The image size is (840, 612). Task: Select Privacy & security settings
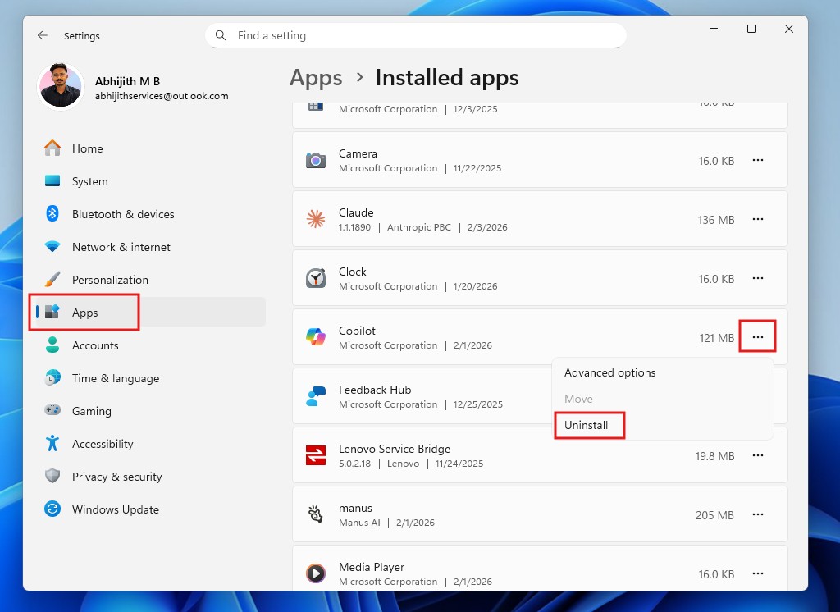click(116, 477)
